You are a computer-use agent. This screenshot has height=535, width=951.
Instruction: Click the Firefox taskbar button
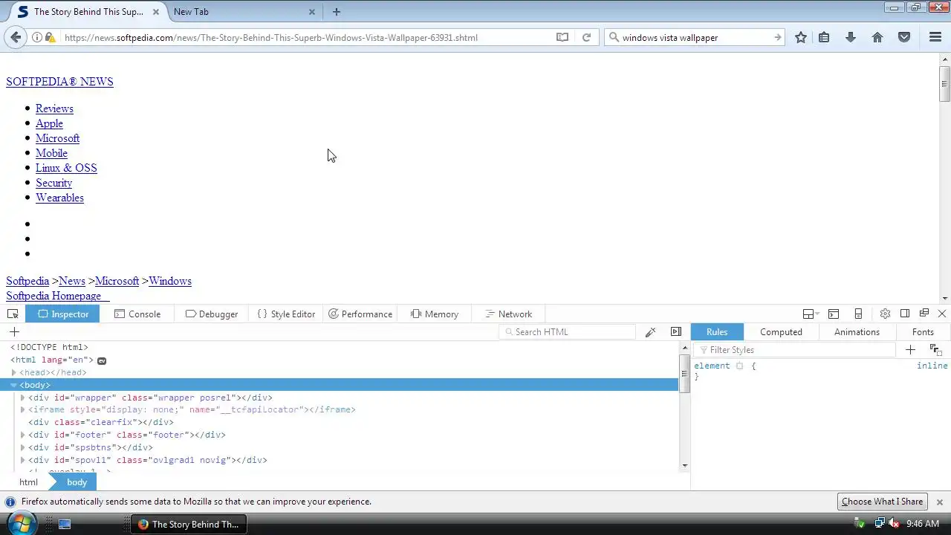[189, 524]
